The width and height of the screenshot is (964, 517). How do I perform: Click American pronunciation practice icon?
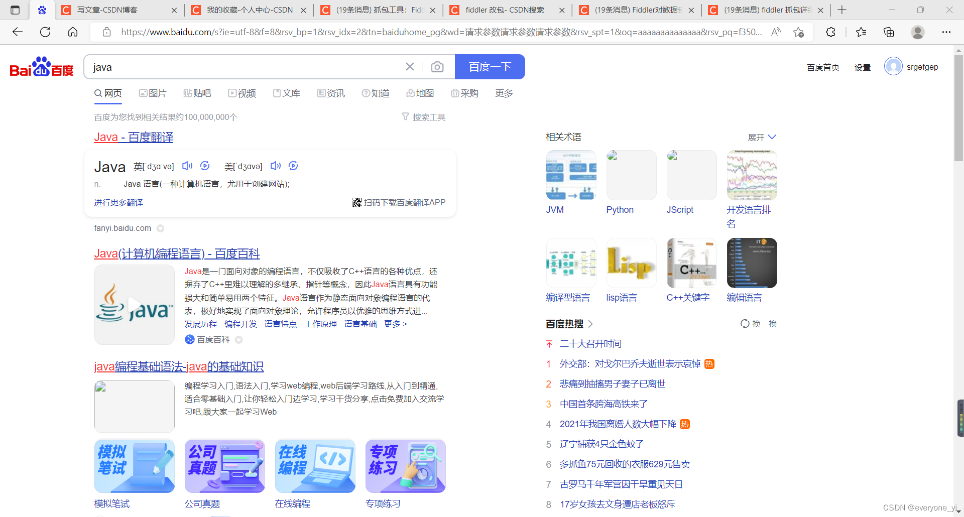click(x=294, y=166)
